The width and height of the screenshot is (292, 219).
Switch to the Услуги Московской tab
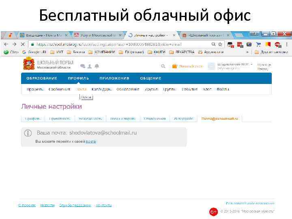(x=97, y=35)
